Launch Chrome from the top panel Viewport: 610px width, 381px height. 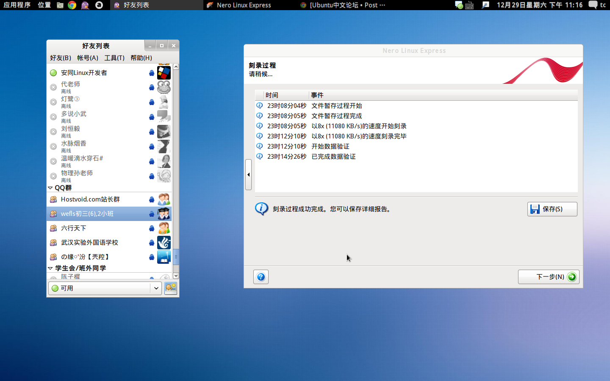coord(72,5)
